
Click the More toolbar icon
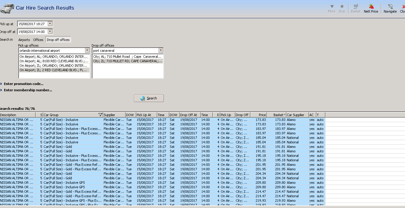[x=332, y=8]
